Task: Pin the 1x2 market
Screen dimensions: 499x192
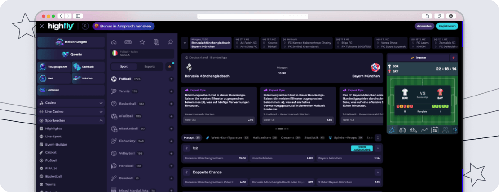Action: 187,148
